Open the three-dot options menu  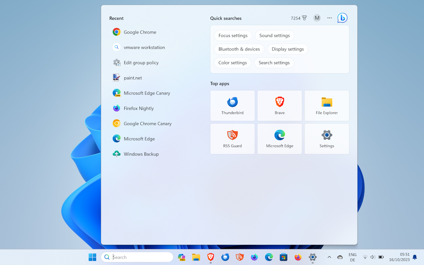tap(329, 18)
